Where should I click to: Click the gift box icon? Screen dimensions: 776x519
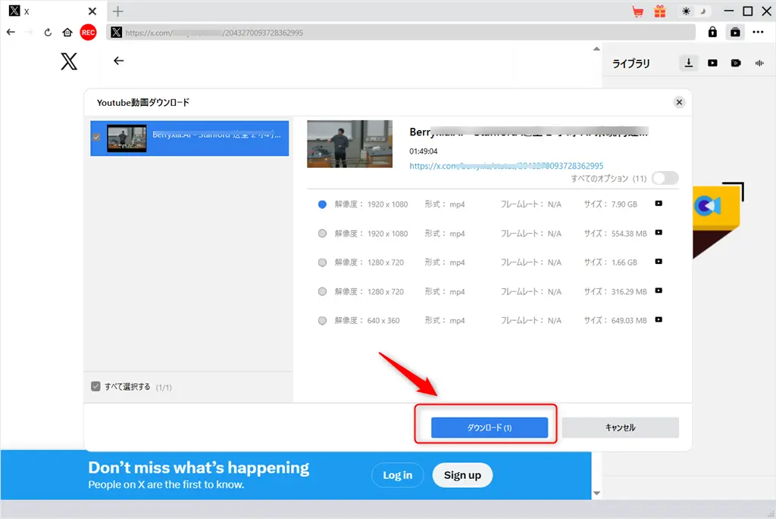(x=660, y=11)
